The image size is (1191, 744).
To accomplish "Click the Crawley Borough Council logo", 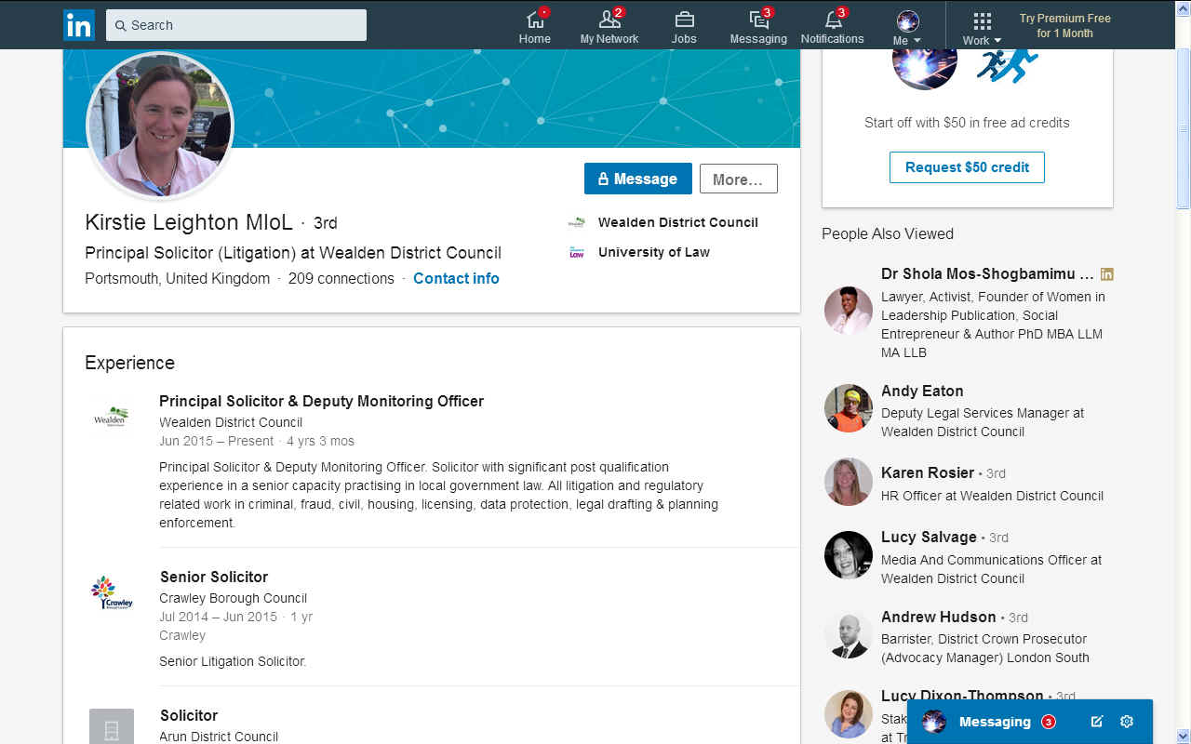I will click(x=112, y=592).
